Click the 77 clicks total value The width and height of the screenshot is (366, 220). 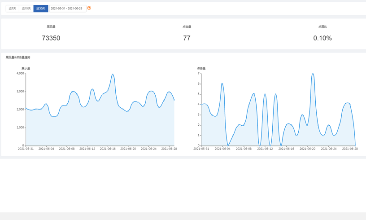click(x=187, y=38)
